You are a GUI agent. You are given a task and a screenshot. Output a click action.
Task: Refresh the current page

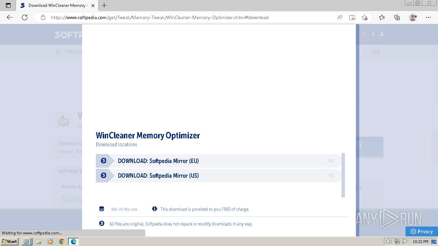click(x=25, y=17)
